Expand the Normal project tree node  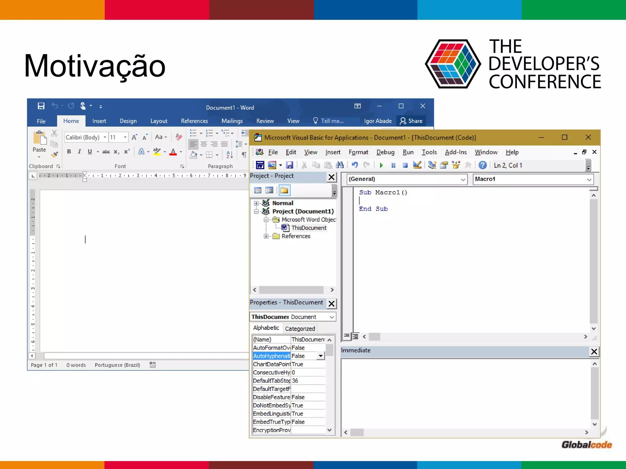tap(256, 203)
